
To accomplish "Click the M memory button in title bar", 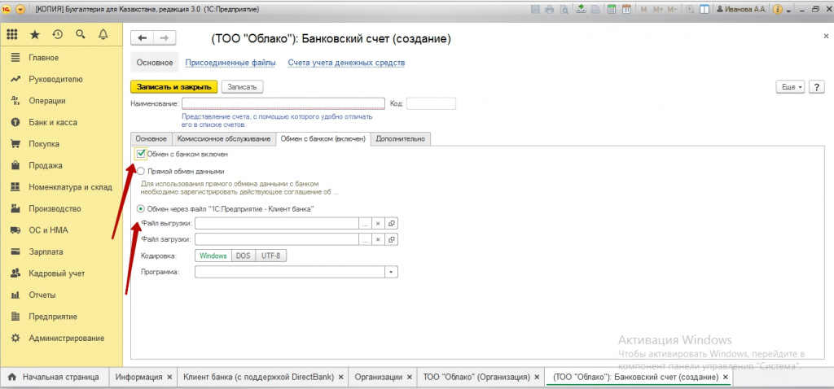I will coord(644,9).
